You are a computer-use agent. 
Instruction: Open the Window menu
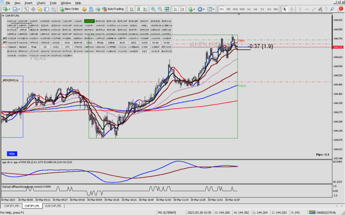click(x=66, y=3)
